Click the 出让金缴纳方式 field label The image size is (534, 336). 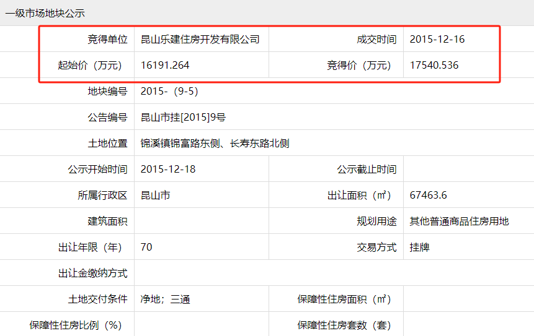pyautogui.click(x=92, y=274)
